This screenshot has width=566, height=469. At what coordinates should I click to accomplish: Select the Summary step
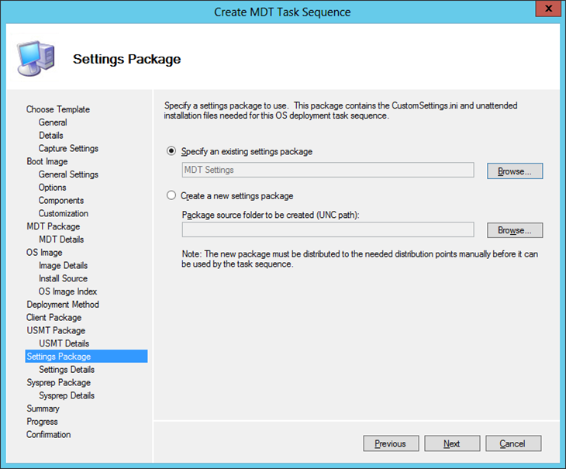pyautogui.click(x=43, y=409)
